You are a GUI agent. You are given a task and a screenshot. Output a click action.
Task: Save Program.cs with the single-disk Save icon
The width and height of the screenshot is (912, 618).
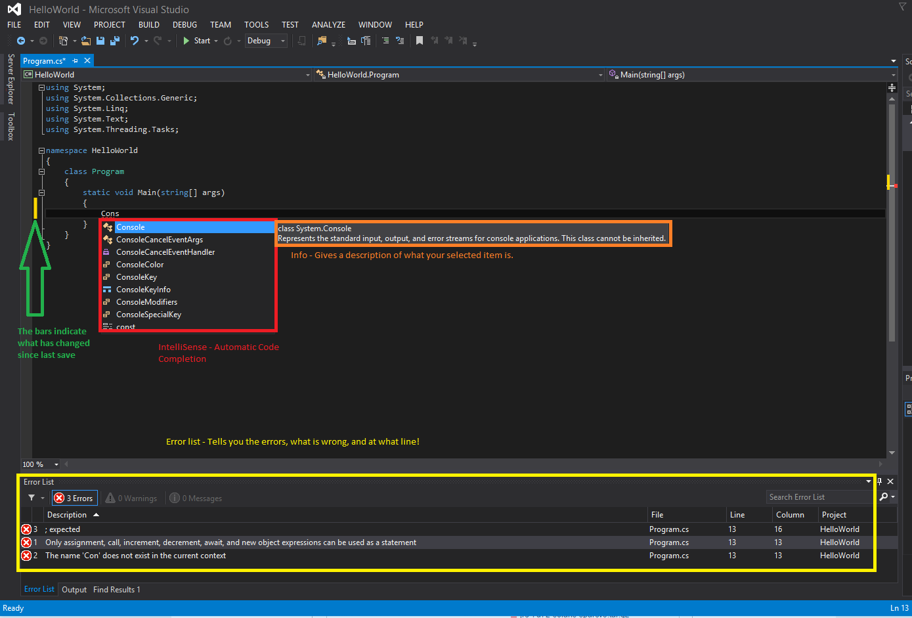[100, 41]
